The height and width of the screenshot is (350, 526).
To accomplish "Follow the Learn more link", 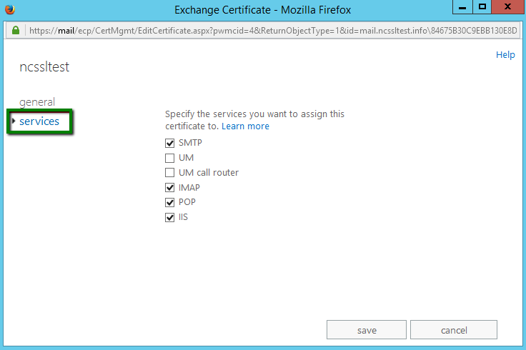I will coord(245,126).
